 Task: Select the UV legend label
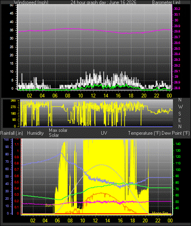tap(104, 133)
